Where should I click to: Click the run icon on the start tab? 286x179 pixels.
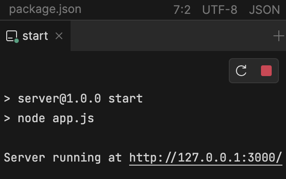coord(12,36)
